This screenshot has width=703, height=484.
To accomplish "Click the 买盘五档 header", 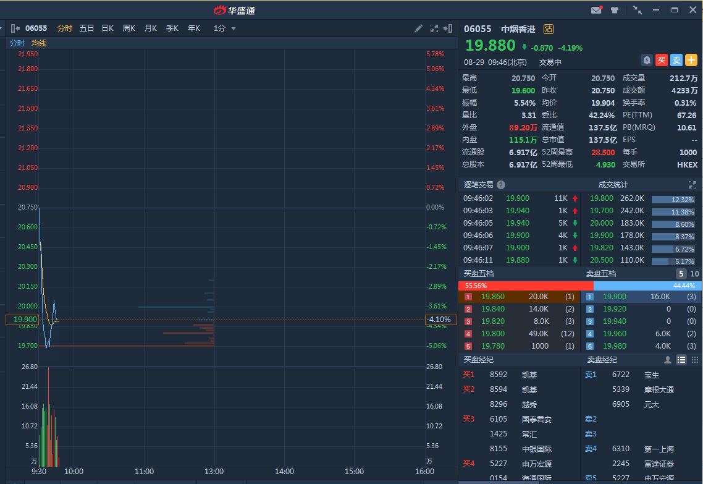I will tap(478, 274).
